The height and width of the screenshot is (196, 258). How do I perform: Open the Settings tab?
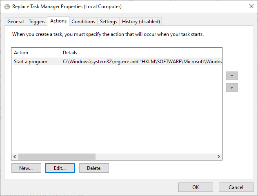coord(109,22)
